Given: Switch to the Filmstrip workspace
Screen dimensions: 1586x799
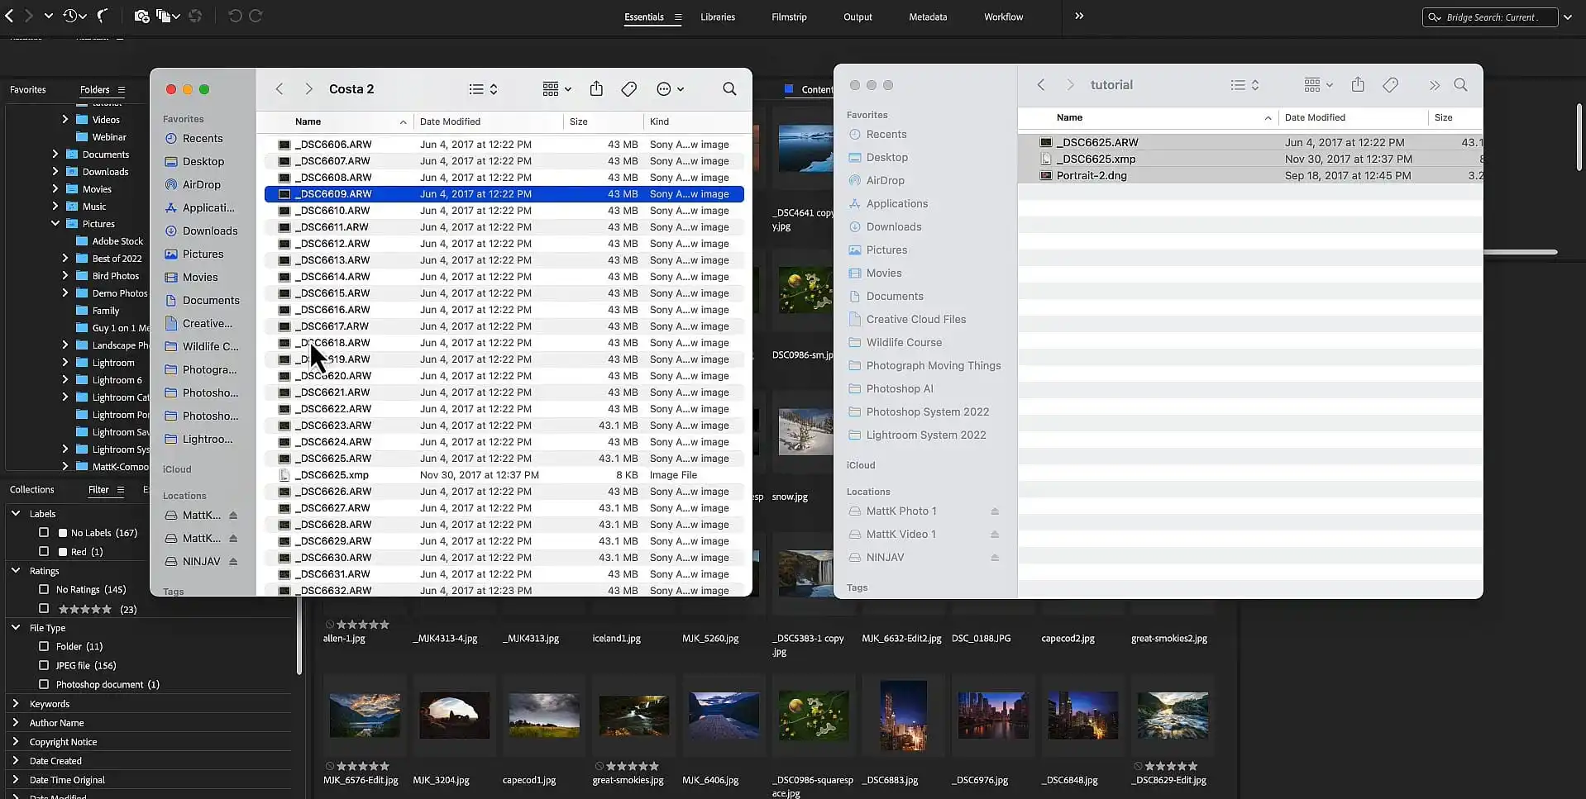Looking at the screenshot, I should click(x=788, y=17).
